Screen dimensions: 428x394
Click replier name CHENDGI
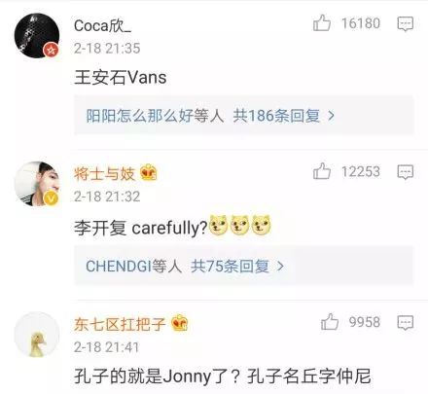(x=119, y=266)
